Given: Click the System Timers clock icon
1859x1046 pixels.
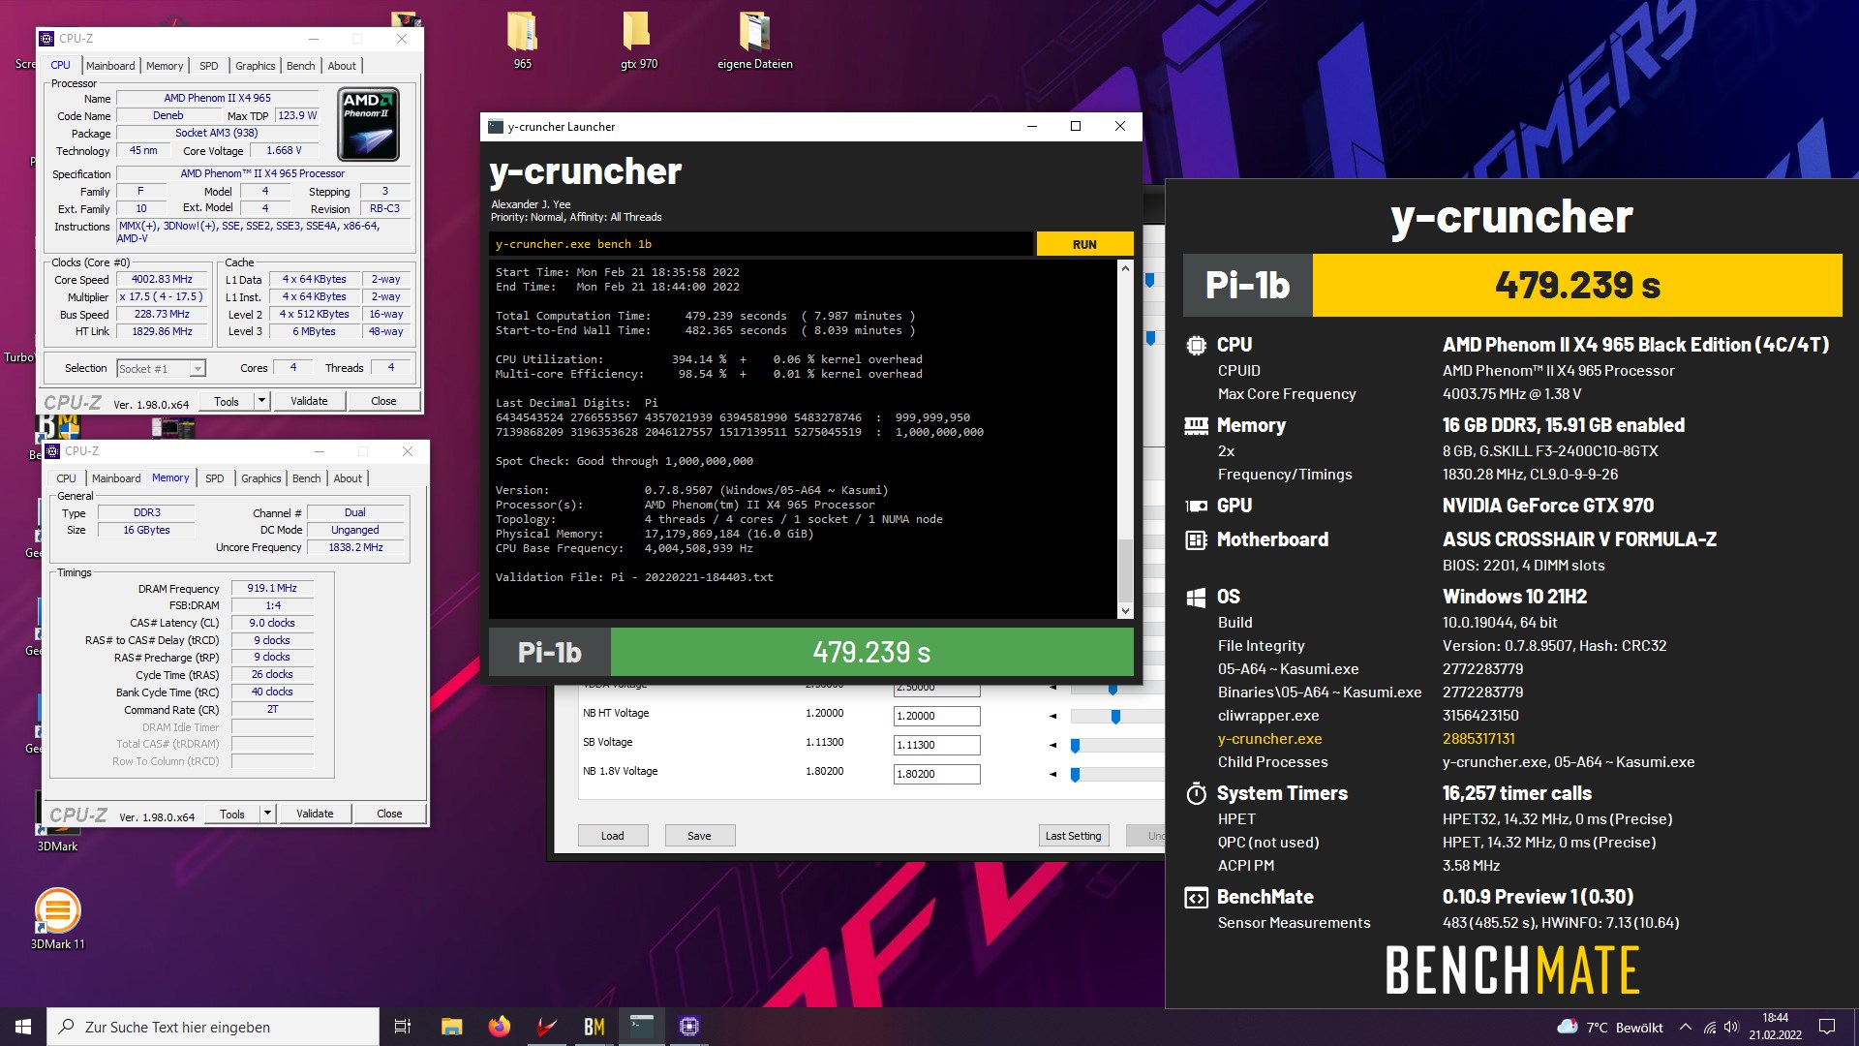Looking at the screenshot, I should [1197, 794].
